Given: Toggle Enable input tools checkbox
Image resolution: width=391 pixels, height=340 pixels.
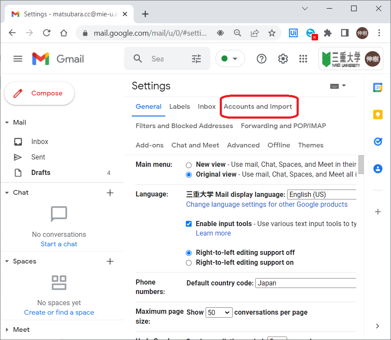Looking at the screenshot, I should point(189,224).
